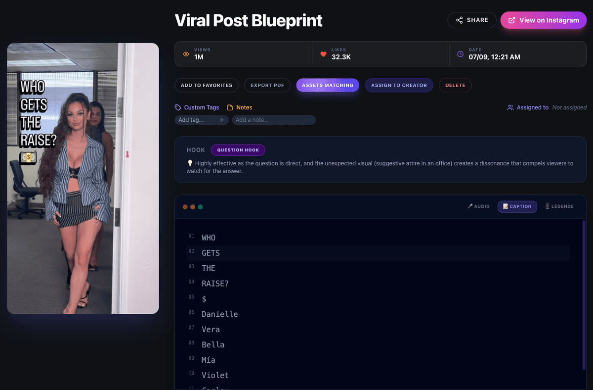Open Assets Matching

click(328, 85)
